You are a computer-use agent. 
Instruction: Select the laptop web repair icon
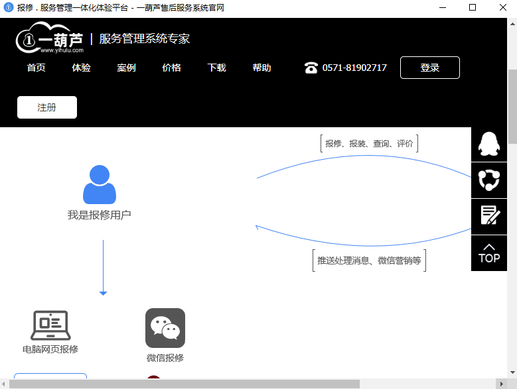(x=50, y=325)
